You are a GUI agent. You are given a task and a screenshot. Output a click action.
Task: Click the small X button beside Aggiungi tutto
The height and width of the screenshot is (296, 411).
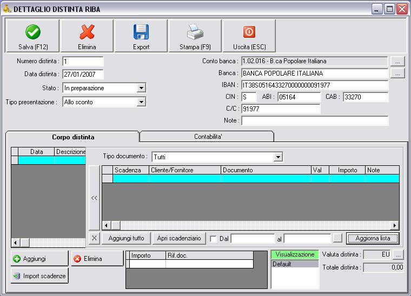pos(94,238)
